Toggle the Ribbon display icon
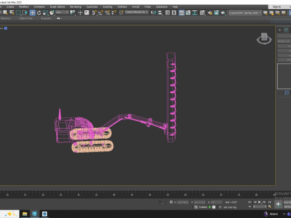Image resolution: width=291 pixels, height=218 pixels. (x=182, y=13)
